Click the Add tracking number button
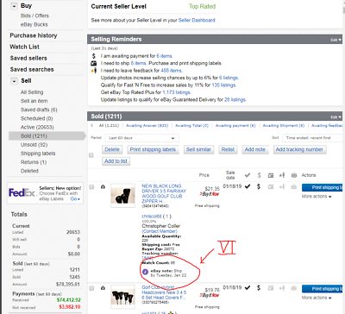The image size is (345, 314). point(299,149)
